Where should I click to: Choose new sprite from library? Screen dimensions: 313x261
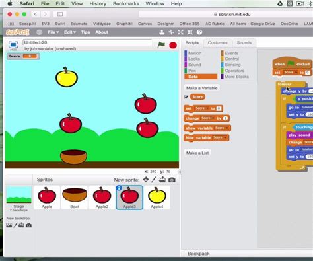coord(146,180)
